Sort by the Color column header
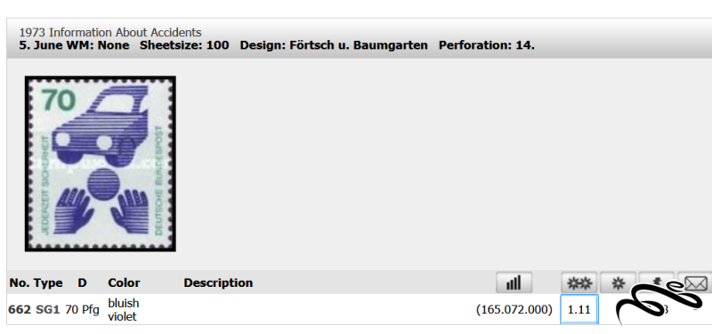Screen dimensions: 712x334 click(124, 282)
